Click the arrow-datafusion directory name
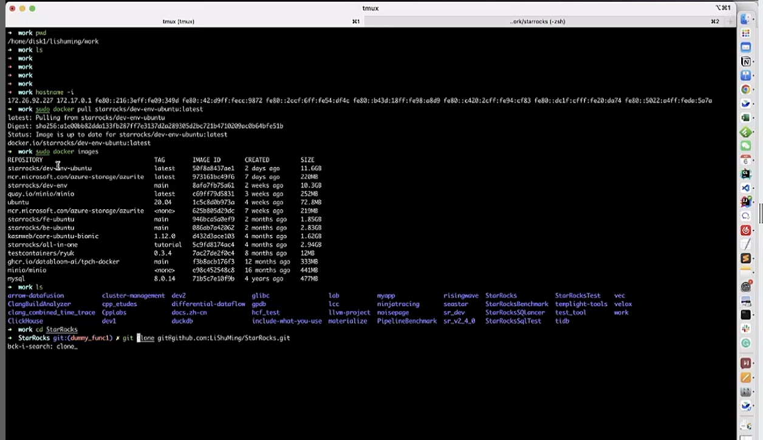 click(x=35, y=295)
